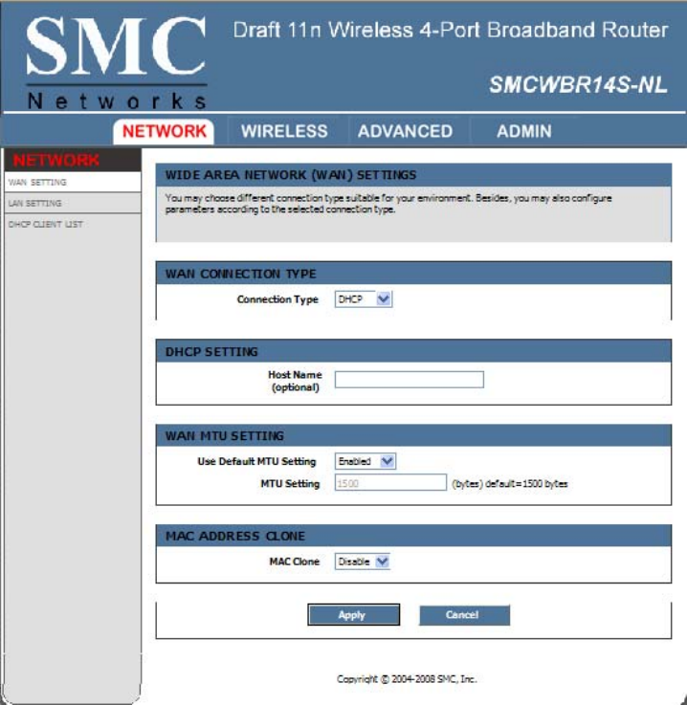Click the Copyright 2004-2008 SMC text

pos(407,679)
